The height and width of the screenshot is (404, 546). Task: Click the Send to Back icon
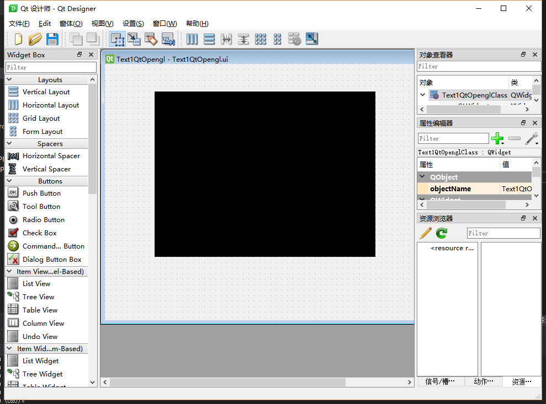[76, 39]
